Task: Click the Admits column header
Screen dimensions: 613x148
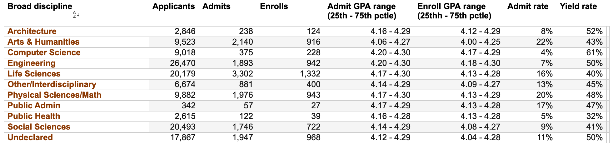Action: pyautogui.click(x=216, y=7)
